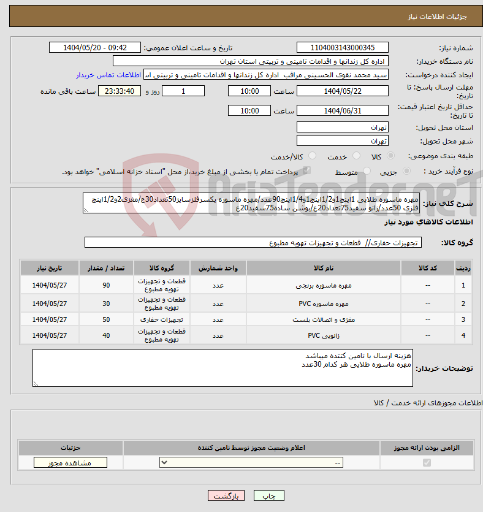The width and height of the screenshot is (483, 512).
Task: Select the خدمت radio button
Action: click(356, 156)
